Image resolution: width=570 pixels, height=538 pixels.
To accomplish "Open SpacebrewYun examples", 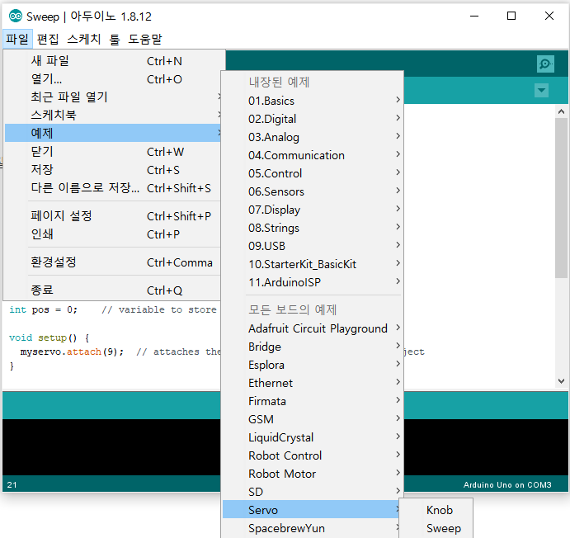I will (313, 528).
